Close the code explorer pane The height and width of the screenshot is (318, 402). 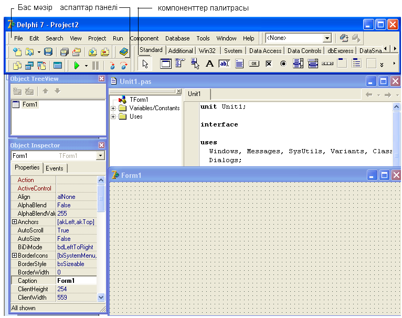(x=178, y=91)
